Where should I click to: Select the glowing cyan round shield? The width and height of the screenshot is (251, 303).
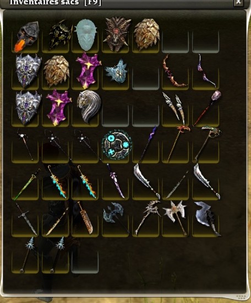(x=117, y=144)
